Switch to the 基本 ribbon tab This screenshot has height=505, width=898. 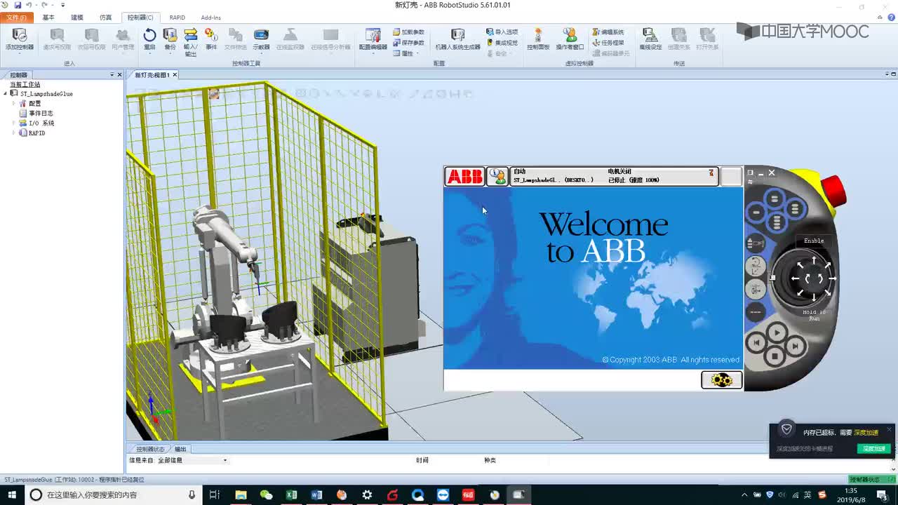point(48,18)
